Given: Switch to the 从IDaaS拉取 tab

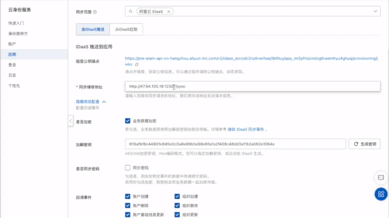Looking at the screenshot, I should [126, 29].
